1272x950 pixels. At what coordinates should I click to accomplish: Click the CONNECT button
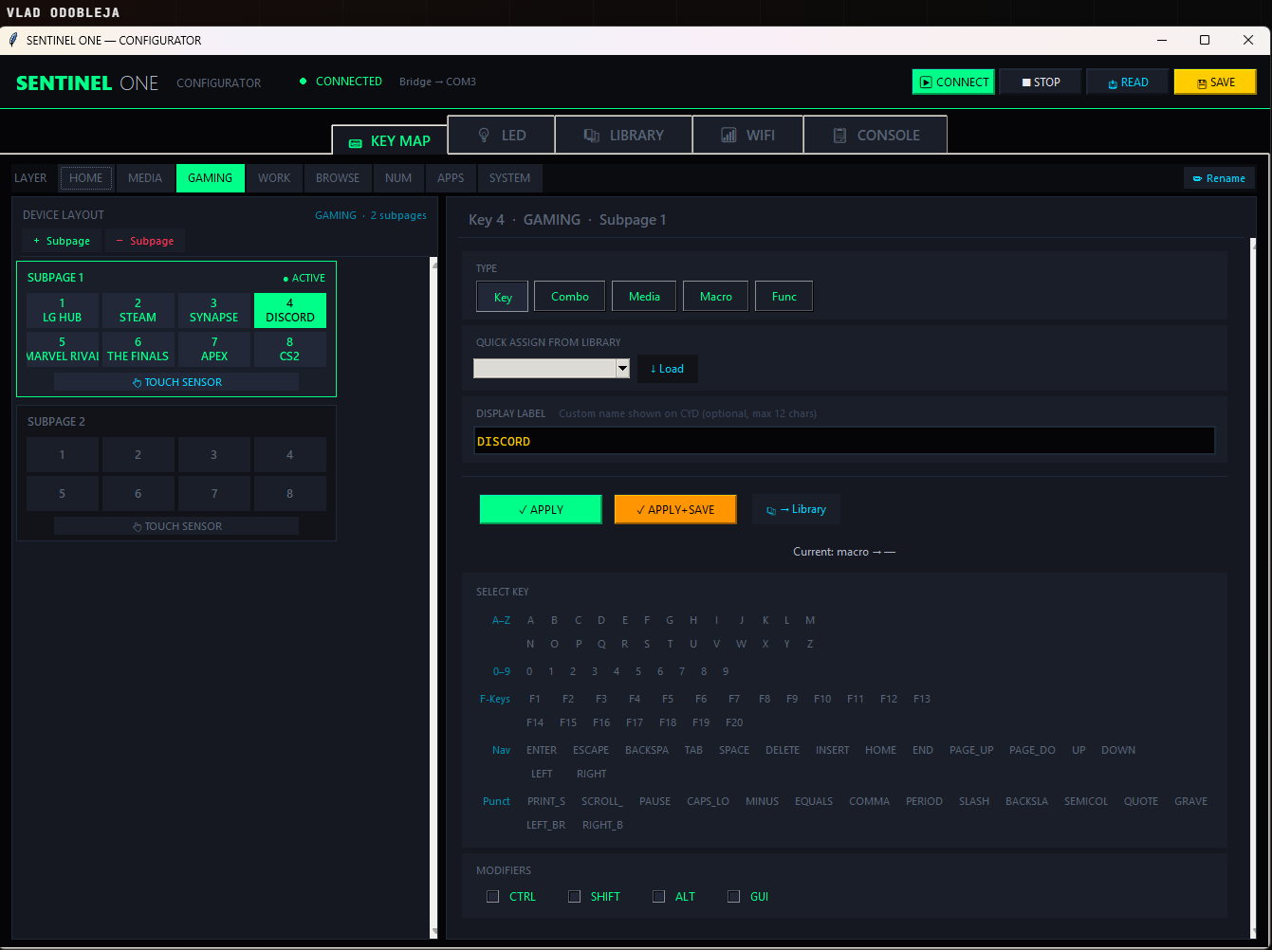coord(953,82)
